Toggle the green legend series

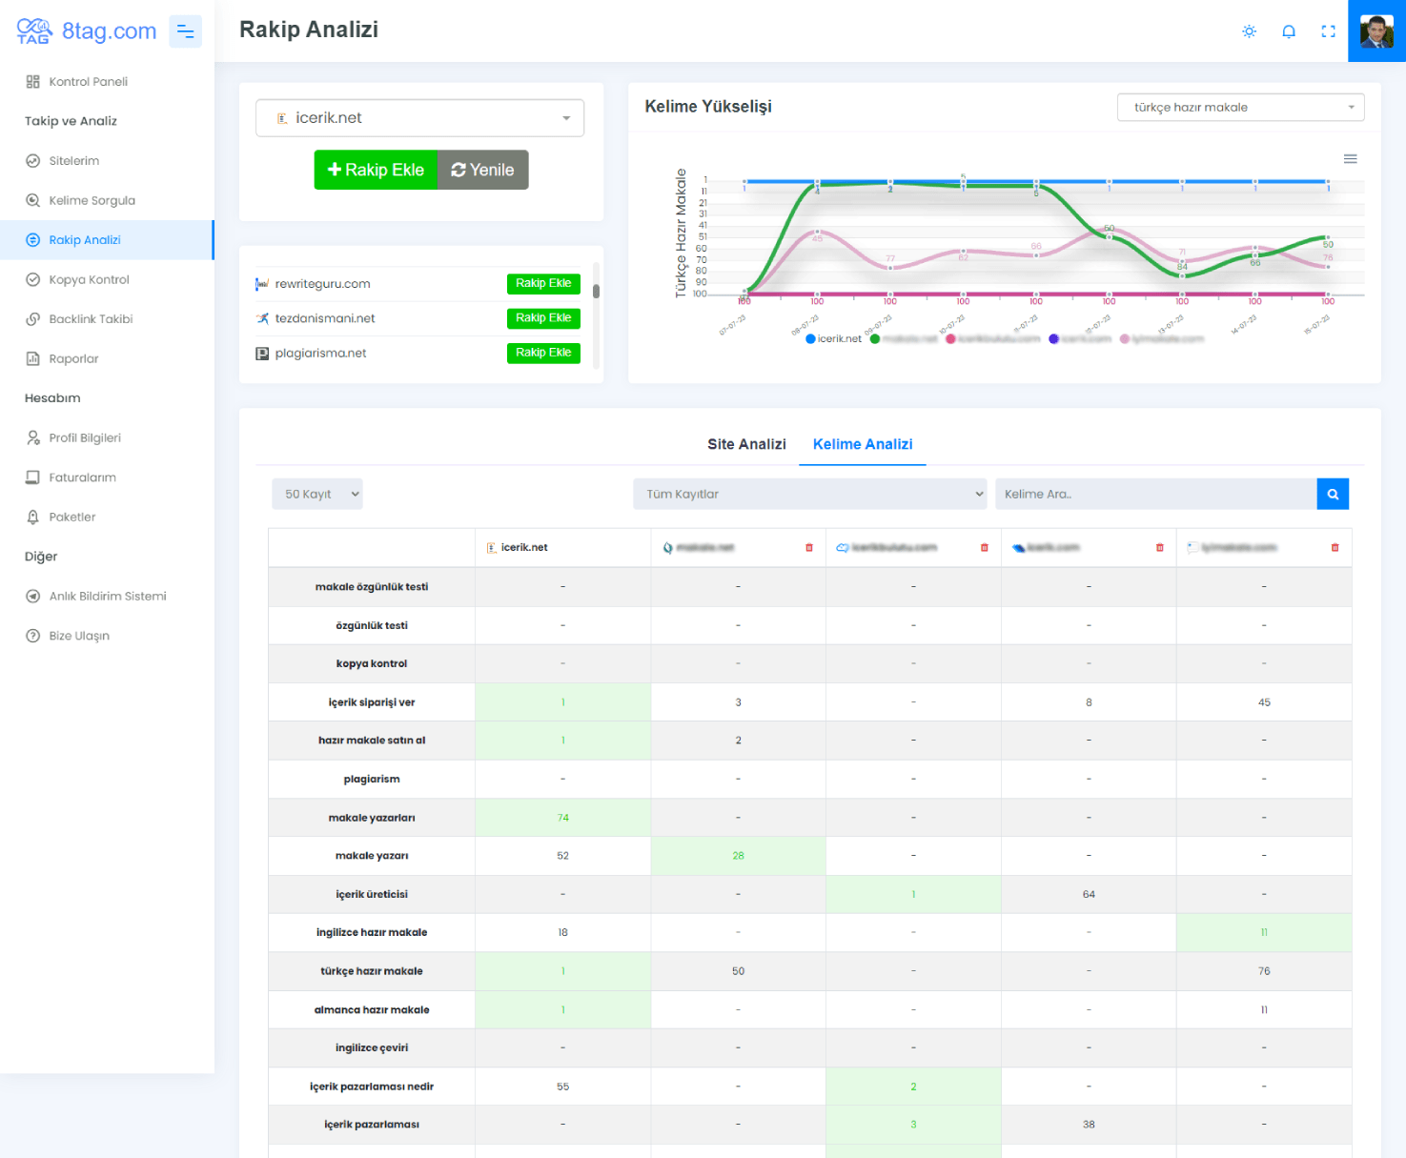pos(904,339)
